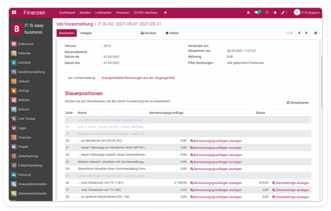Go to next record arrow

(x=306, y=33)
